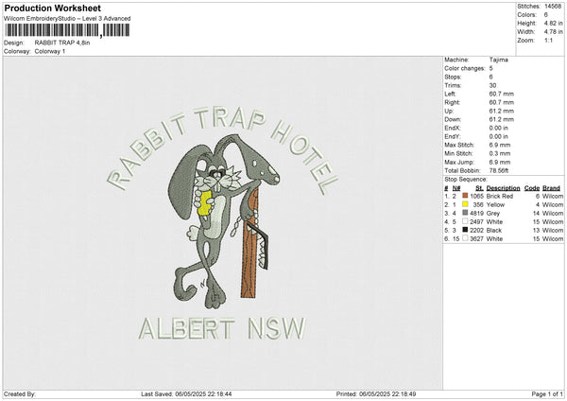The image size is (567, 401).
Task: Select the Black thread color swatch
Action: (465, 230)
